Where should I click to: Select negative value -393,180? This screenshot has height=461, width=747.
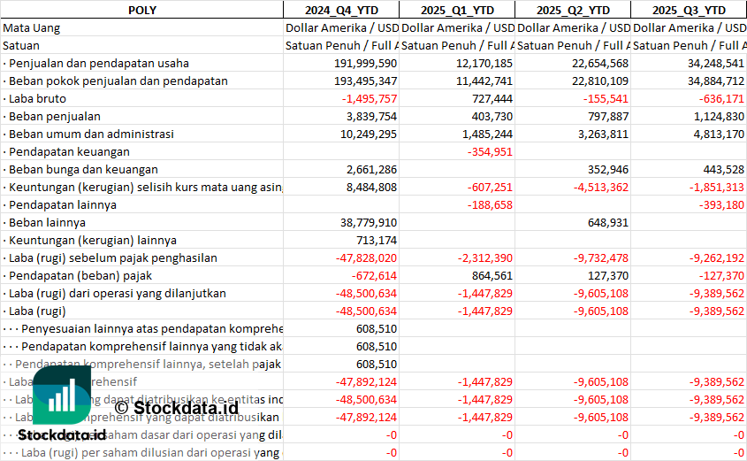point(721,204)
